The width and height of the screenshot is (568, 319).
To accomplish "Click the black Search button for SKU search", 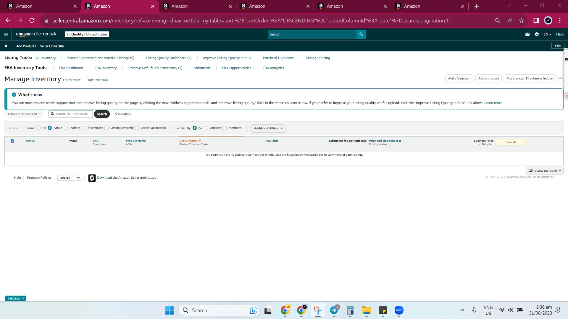I will (102, 114).
